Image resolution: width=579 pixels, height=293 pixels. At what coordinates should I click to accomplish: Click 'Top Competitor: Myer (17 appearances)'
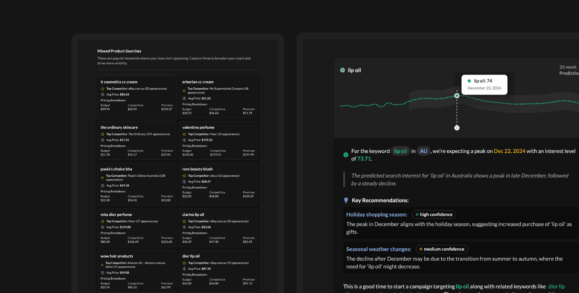pos(132,221)
